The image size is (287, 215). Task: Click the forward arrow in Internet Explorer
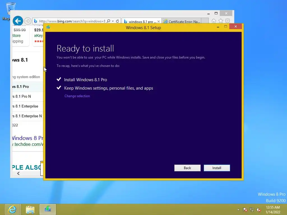click(x=28, y=21)
